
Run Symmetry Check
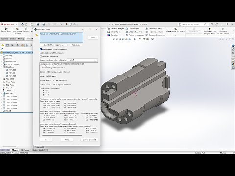coord(154,29)
